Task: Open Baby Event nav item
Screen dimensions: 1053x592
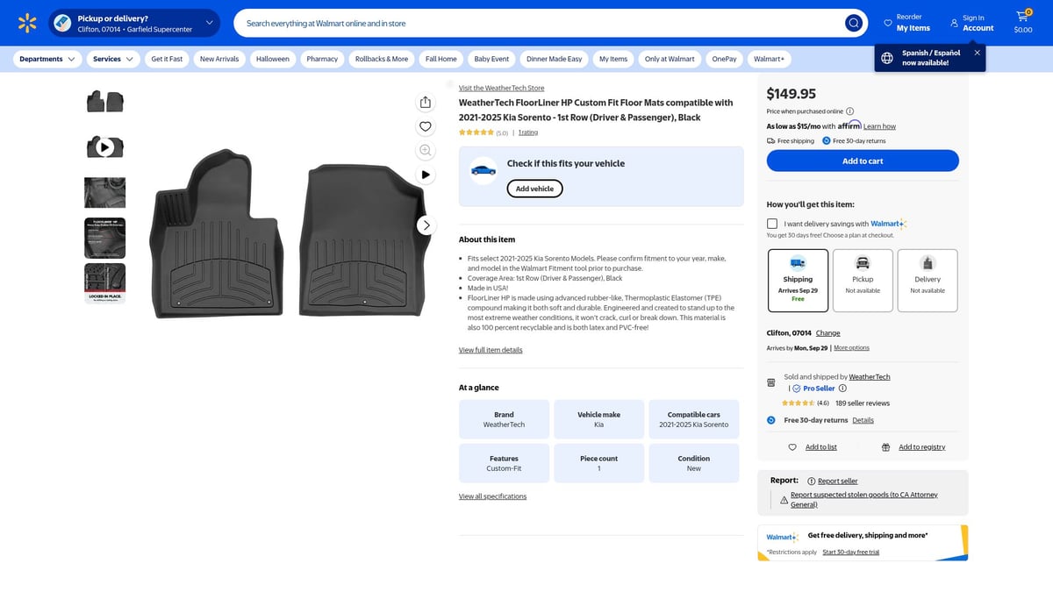Action: click(491, 59)
